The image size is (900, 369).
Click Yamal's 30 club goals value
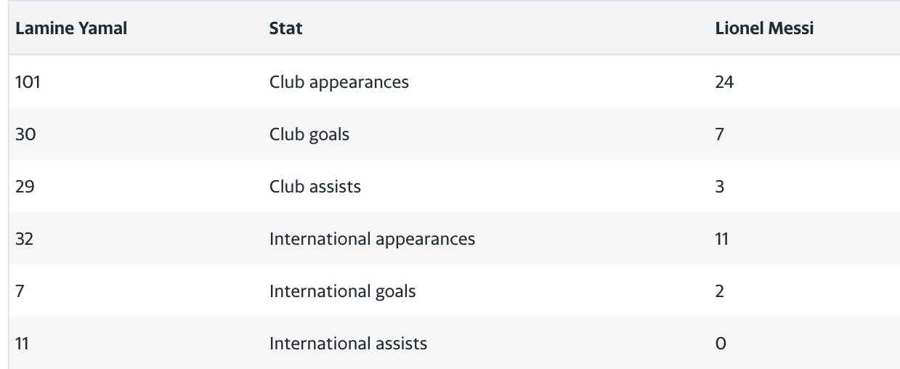pos(25,134)
